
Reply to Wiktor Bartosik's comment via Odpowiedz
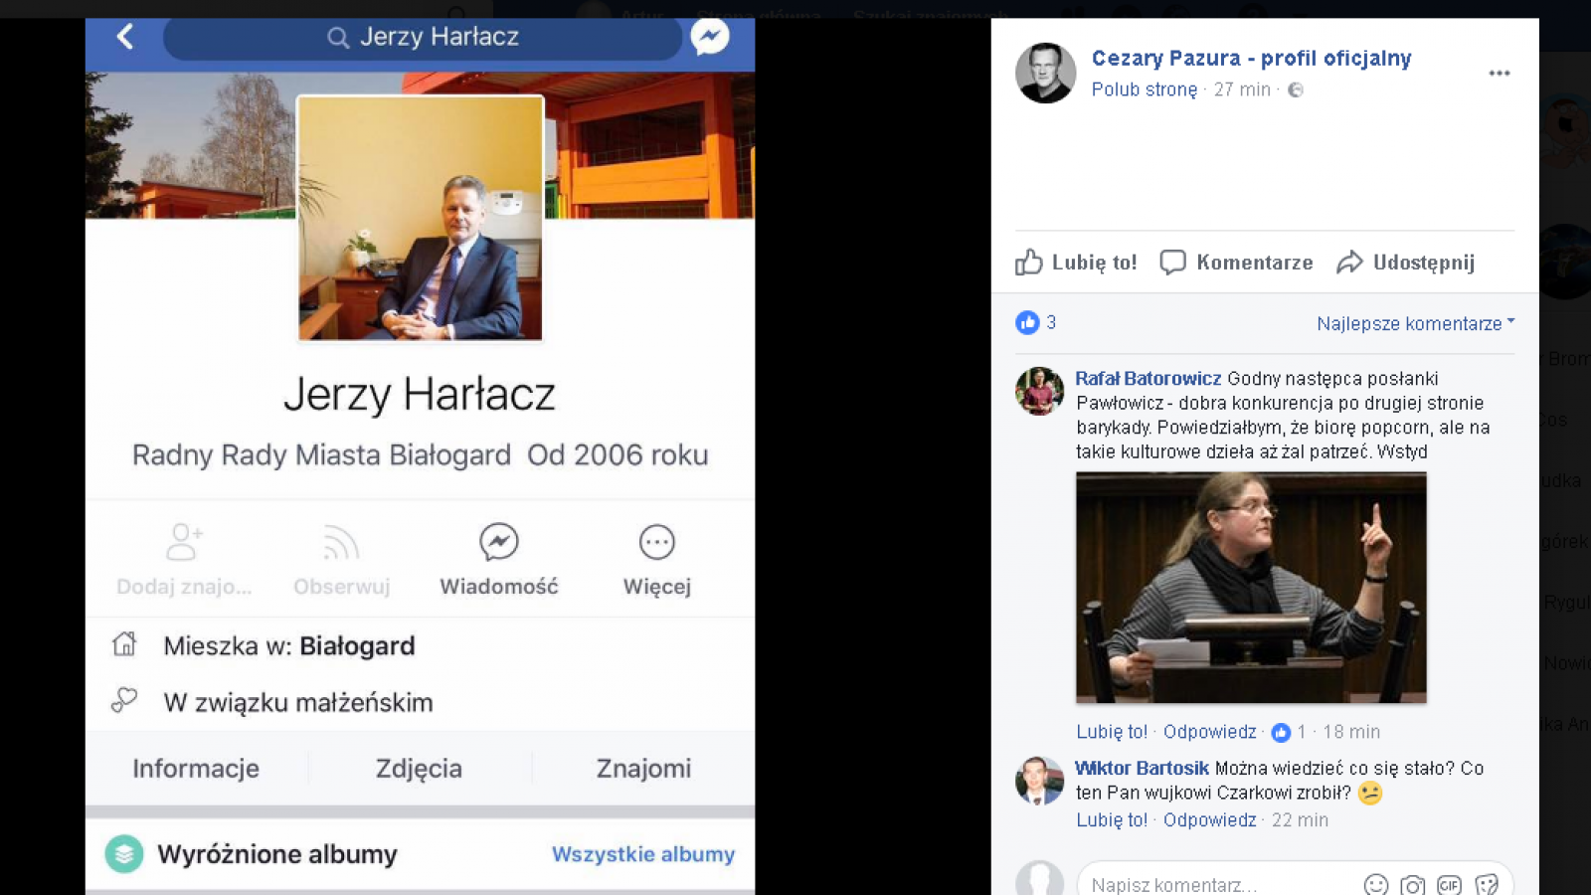[1210, 820]
